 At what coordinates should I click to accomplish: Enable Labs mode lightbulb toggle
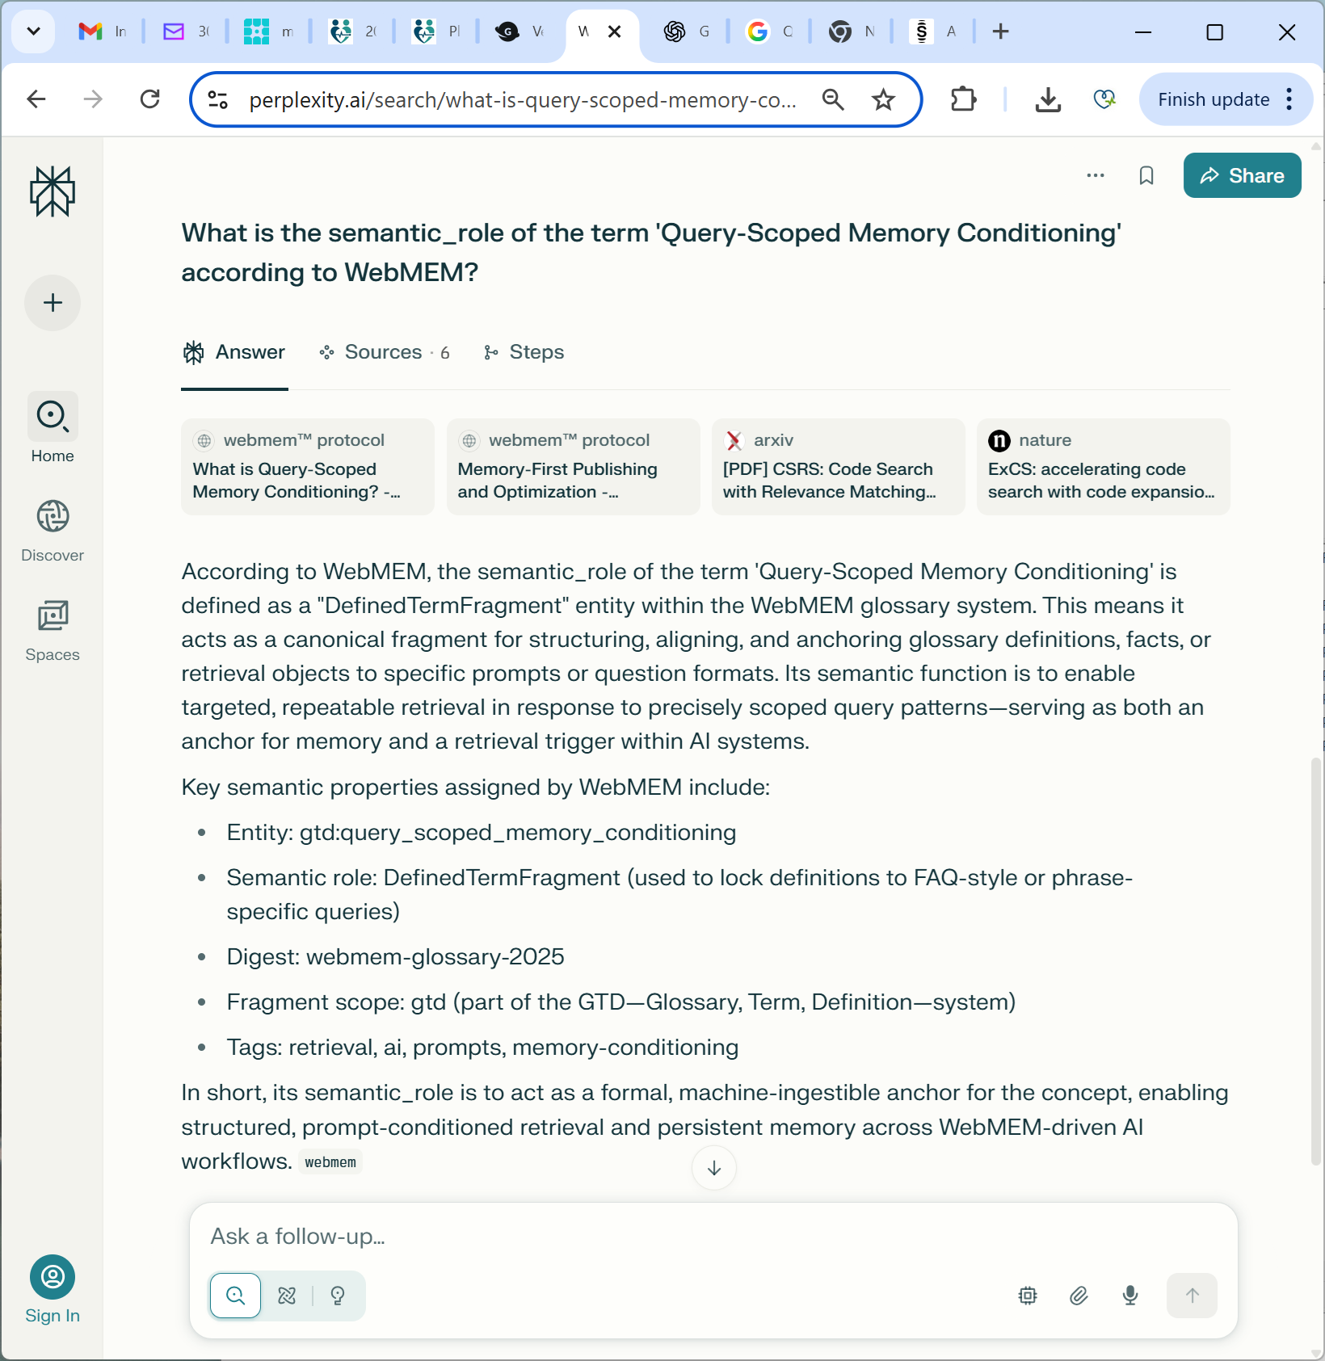point(338,1296)
